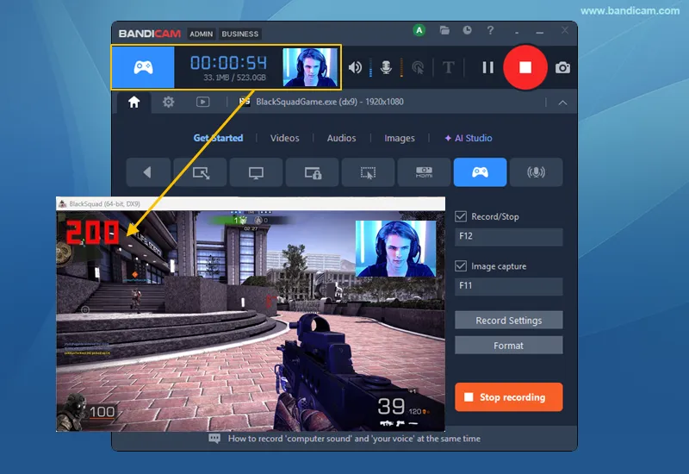
Task: Open the scheduled recording clock icon
Action: 467,30
